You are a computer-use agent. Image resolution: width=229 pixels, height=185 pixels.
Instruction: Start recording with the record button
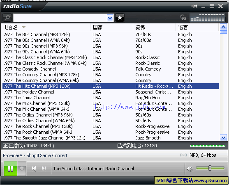[22, 169]
